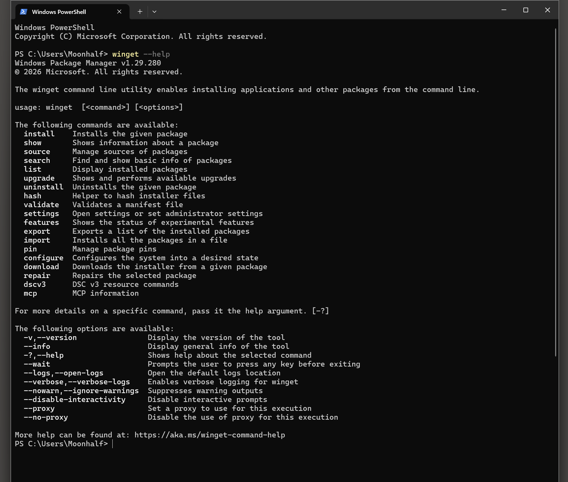Click 'Validates a manifest file' description

pyautogui.click(x=128, y=205)
